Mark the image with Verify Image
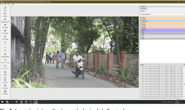Viewport: 185px width, 110px height. tap(5, 37)
